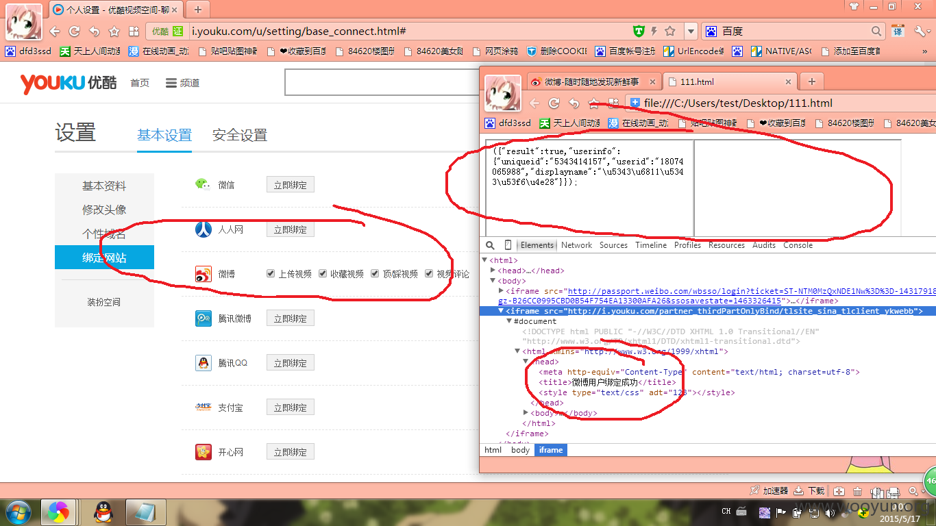Click the Alipay icon in binding list

pos(203,408)
